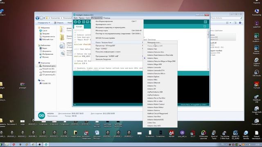Open Менеджер плат… from boards submenu

[x=160, y=42]
